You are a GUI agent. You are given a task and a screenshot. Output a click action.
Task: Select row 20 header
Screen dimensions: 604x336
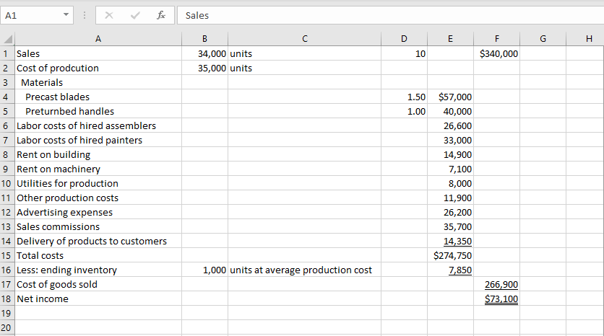(7, 327)
